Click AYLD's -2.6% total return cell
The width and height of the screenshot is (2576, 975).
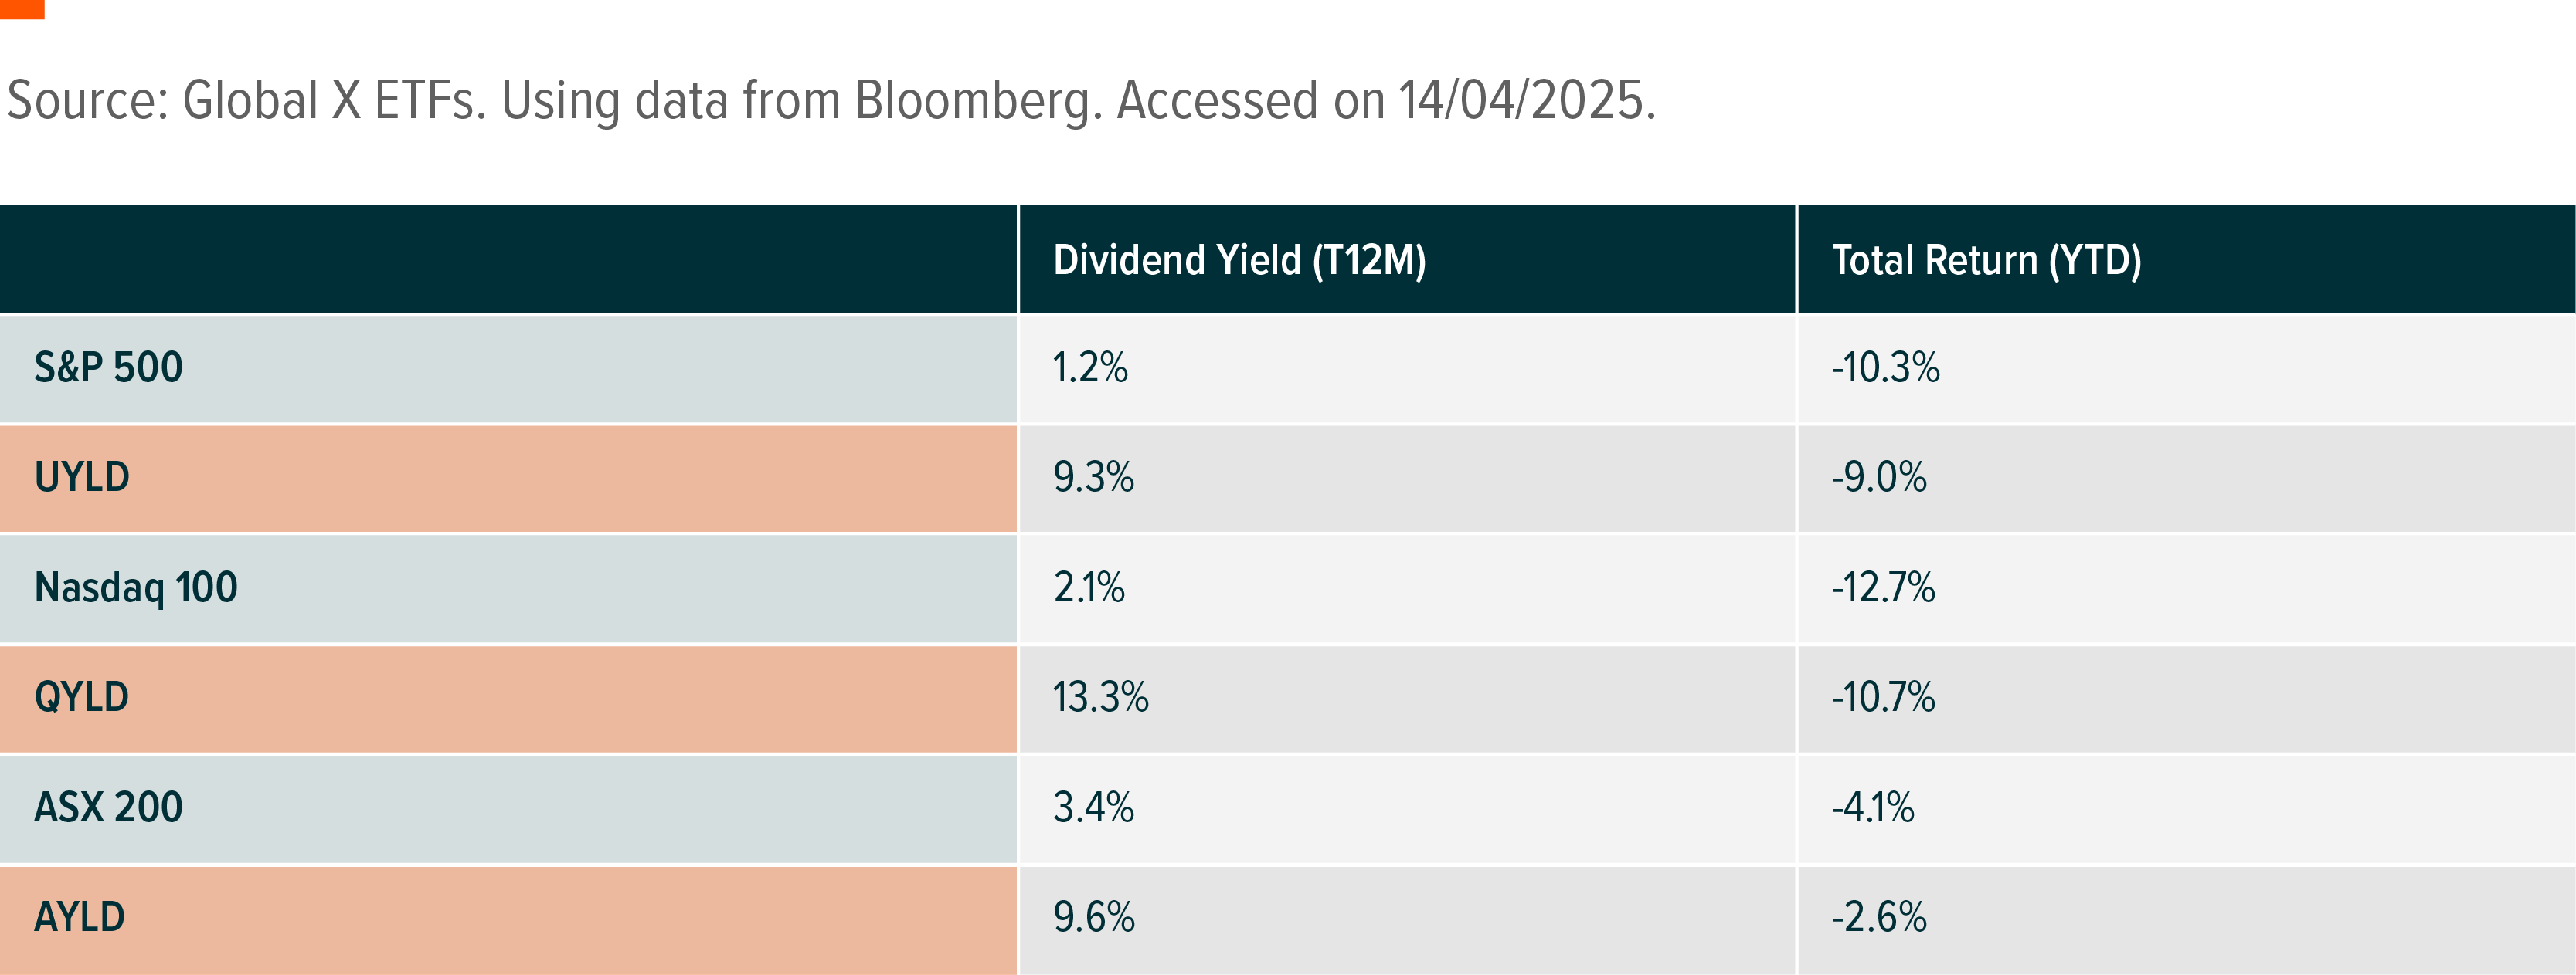pos(1879,917)
